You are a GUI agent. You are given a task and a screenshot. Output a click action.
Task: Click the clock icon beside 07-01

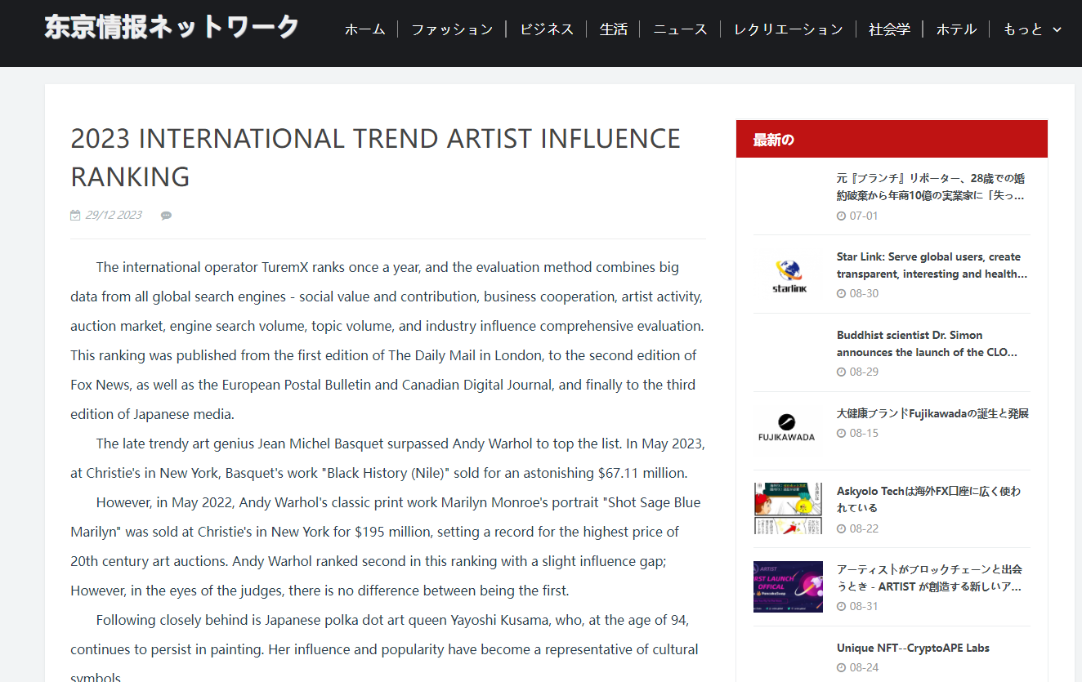(x=842, y=216)
